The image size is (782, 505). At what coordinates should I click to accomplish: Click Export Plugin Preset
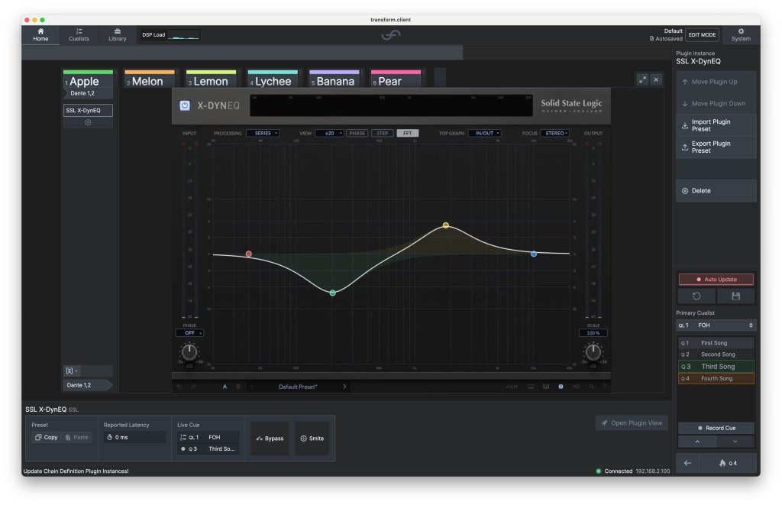pyautogui.click(x=716, y=147)
